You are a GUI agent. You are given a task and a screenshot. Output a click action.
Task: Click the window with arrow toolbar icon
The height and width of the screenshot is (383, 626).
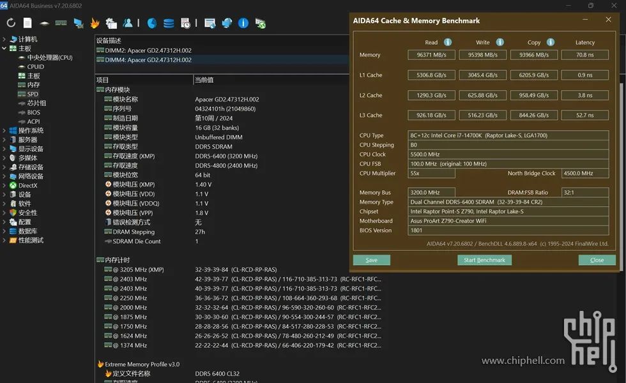(x=210, y=23)
